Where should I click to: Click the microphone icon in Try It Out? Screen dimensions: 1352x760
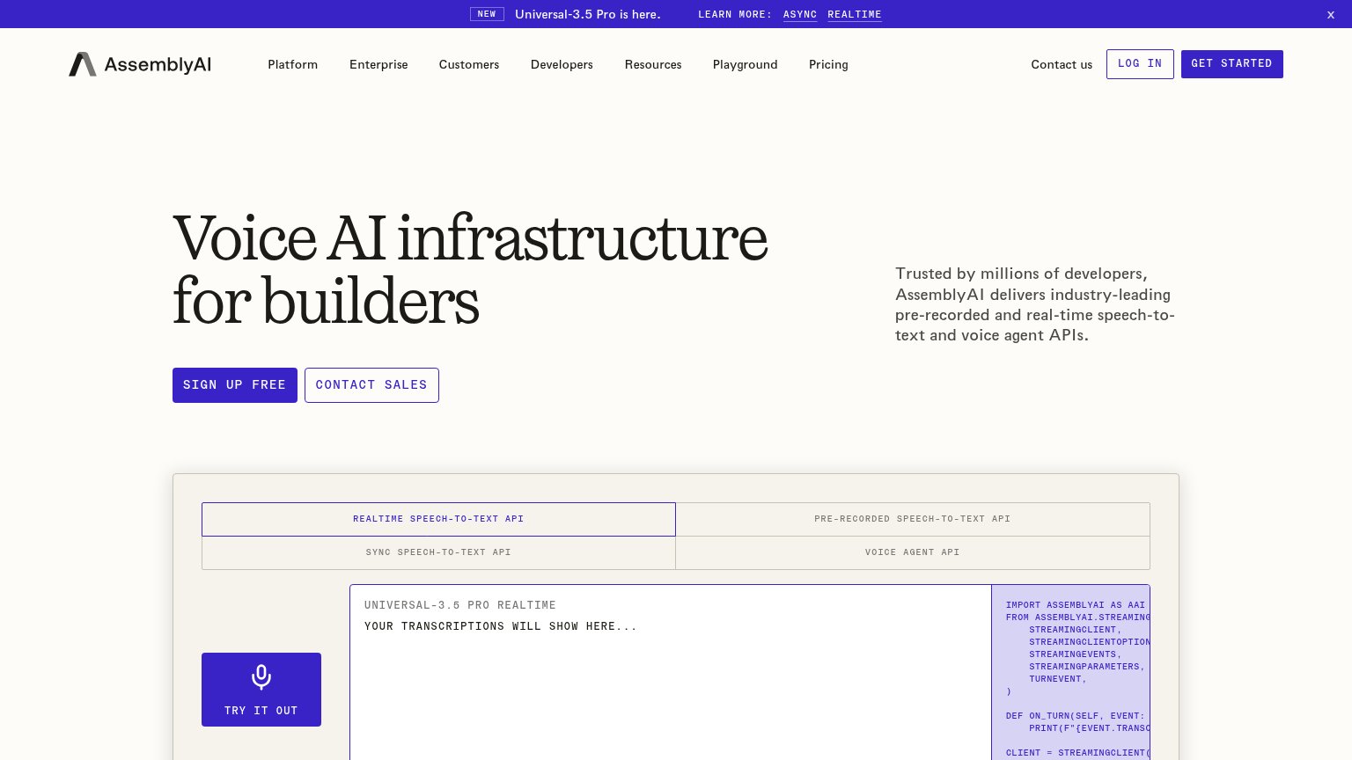(x=261, y=676)
